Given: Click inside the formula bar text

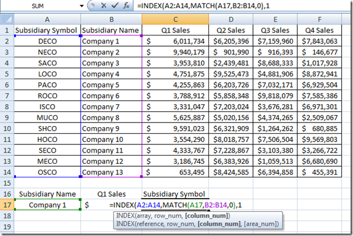Looking at the screenshot, I should tap(203, 5).
